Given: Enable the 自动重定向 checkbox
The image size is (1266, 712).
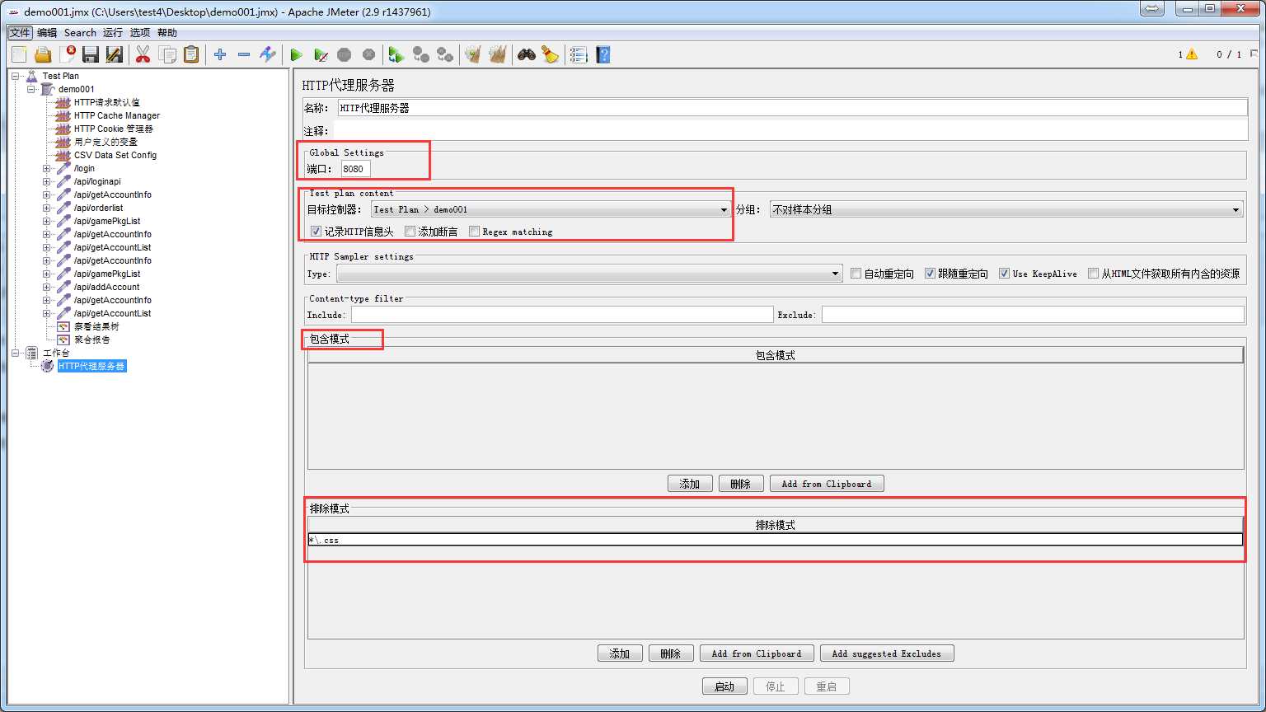Looking at the screenshot, I should coord(856,274).
